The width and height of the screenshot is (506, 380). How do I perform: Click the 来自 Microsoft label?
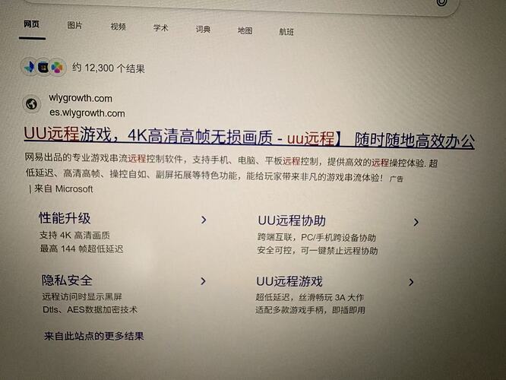tap(64, 189)
